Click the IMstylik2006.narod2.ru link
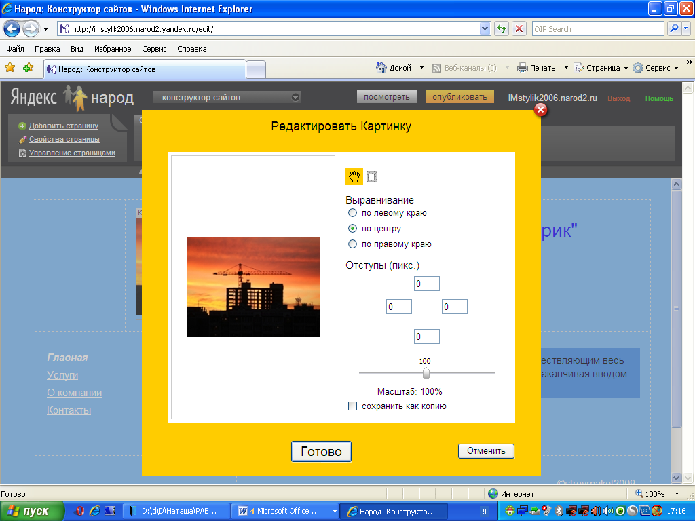The image size is (695, 521). pyautogui.click(x=552, y=98)
